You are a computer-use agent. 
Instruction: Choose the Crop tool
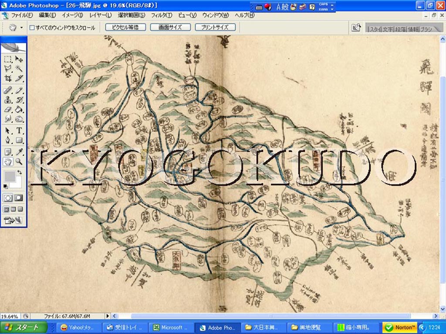coord(8,78)
